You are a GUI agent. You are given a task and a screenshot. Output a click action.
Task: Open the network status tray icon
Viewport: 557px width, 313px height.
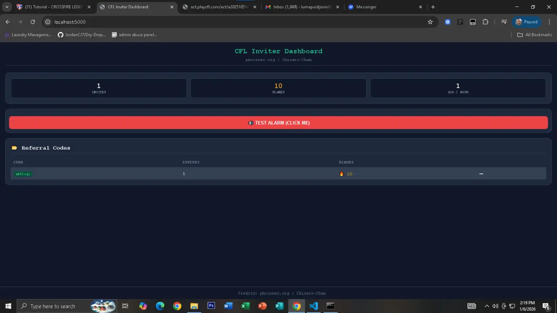[512, 306]
